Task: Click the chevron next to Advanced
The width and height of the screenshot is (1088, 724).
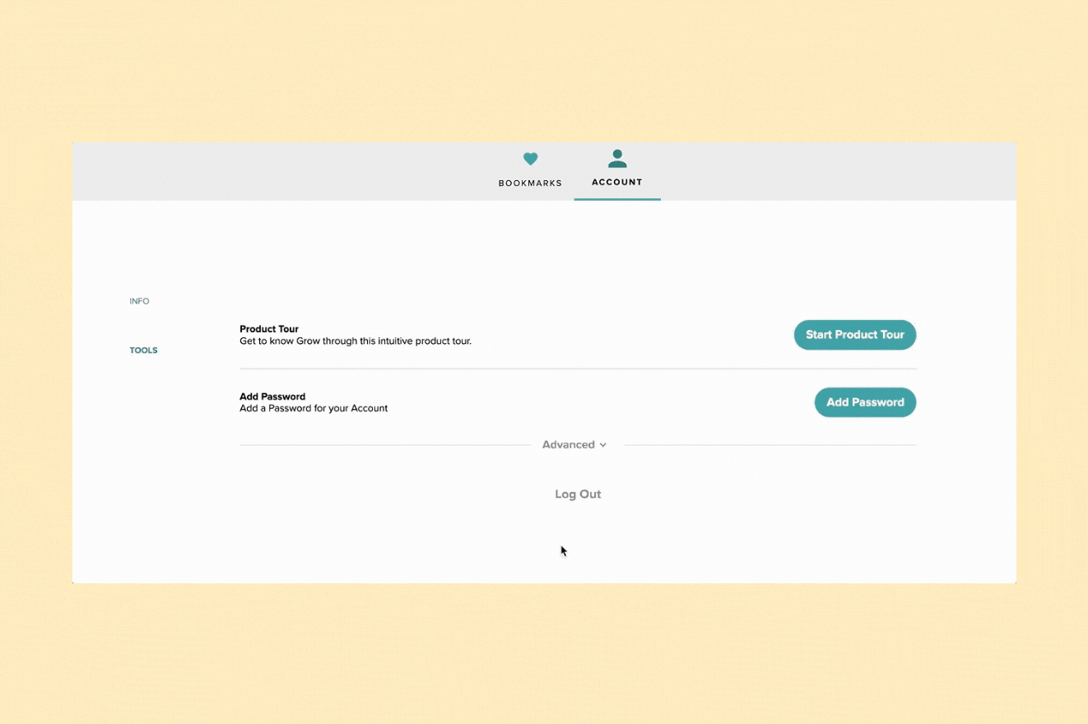Action: click(603, 445)
